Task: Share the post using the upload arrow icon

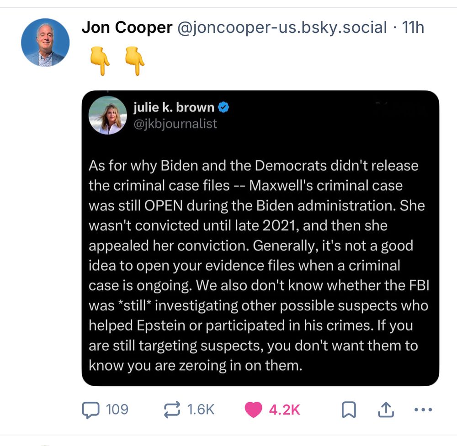Action: click(386, 409)
